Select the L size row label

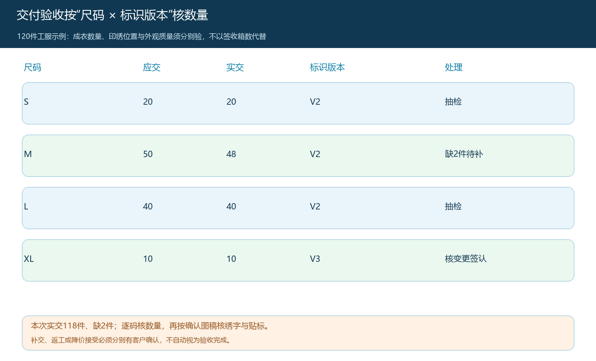(26, 206)
